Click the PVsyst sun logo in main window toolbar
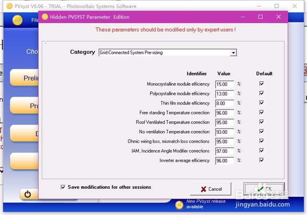 tap(18, 20)
